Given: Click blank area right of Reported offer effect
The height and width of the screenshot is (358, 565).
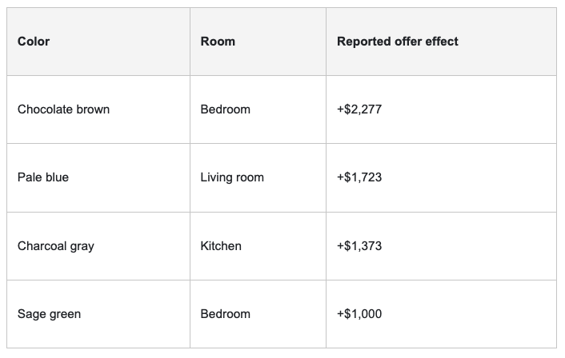Looking at the screenshot, I should [x=507, y=42].
